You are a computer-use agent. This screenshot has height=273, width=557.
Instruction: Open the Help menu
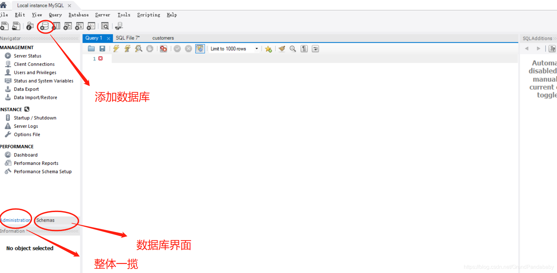tap(172, 15)
